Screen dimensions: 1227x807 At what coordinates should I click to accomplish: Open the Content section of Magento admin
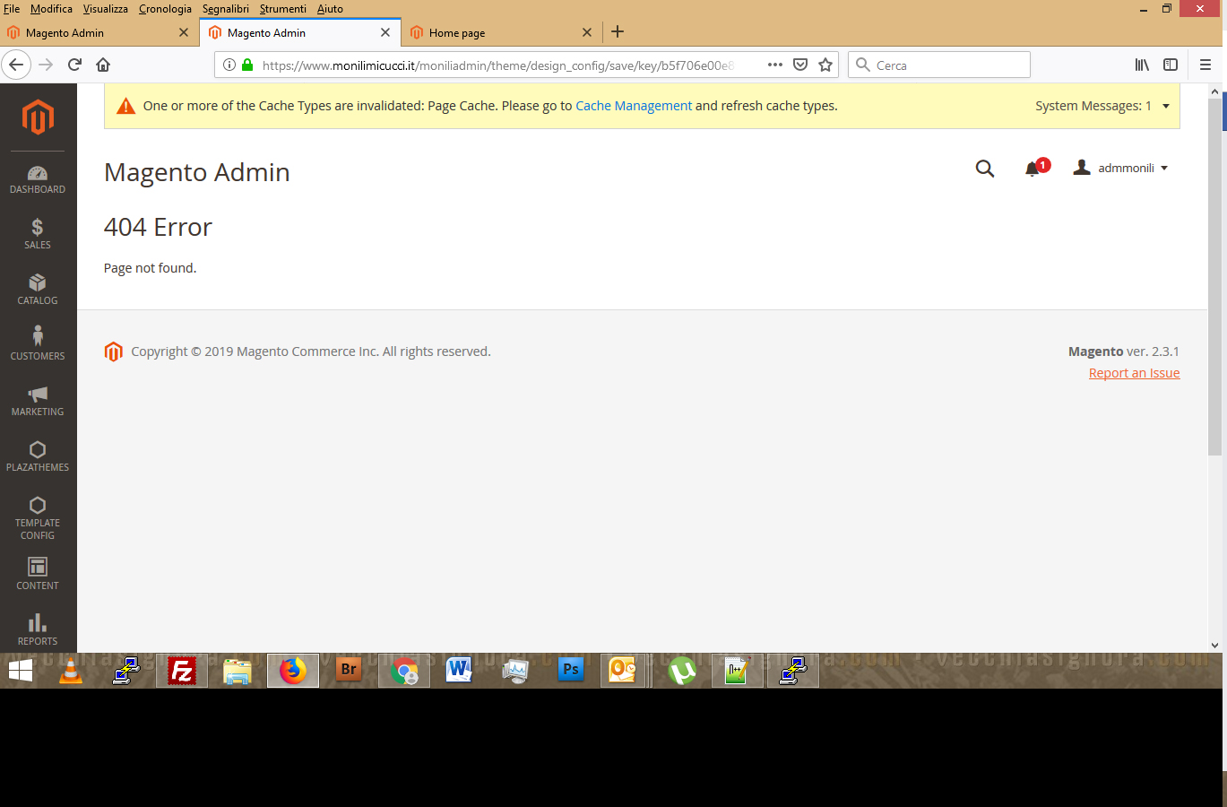pos(37,574)
